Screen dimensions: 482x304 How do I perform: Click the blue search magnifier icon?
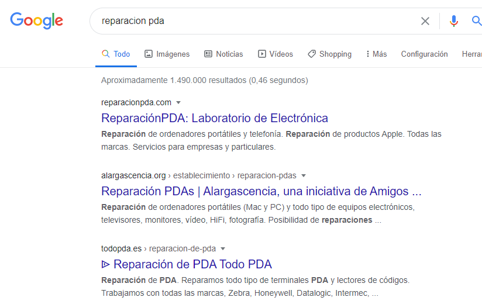pyautogui.click(x=477, y=21)
